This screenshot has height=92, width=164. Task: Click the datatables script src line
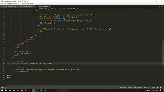(46, 70)
